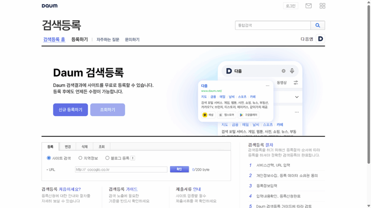Click the 다음앱 text link

pos(307,39)
